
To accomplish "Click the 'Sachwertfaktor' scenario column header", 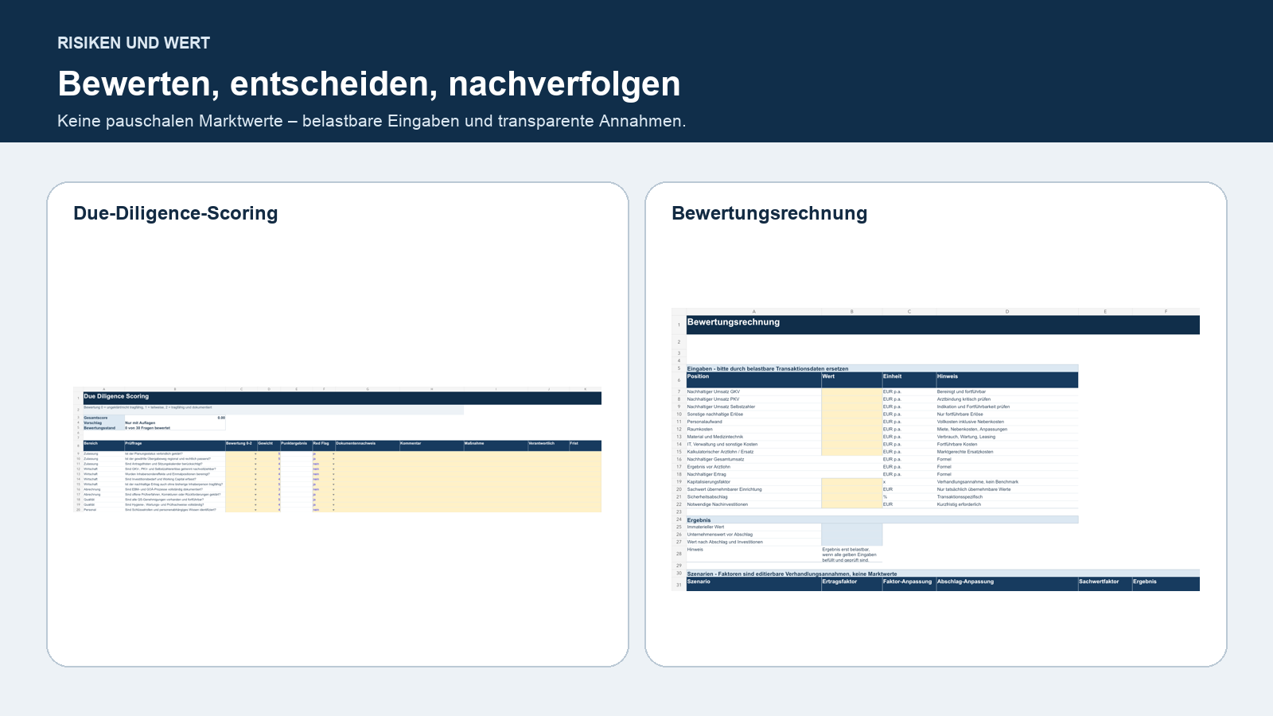I will 1104,584.
